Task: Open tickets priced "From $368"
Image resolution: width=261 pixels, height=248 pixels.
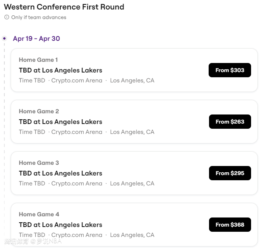Action: 230,225
